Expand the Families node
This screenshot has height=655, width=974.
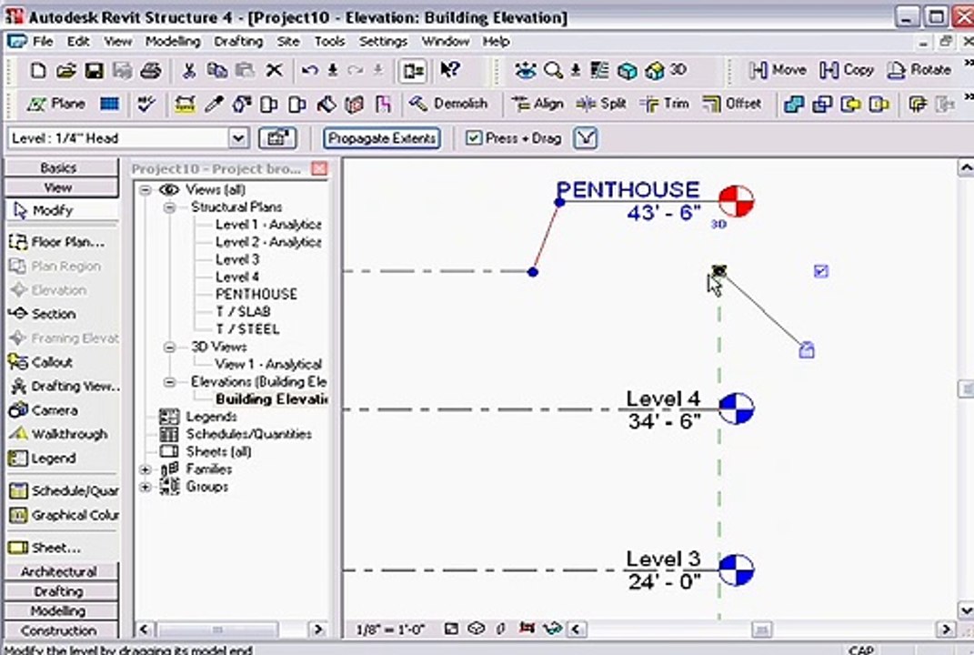pos(146,469)
